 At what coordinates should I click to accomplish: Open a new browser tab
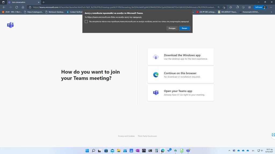(44, 2)
